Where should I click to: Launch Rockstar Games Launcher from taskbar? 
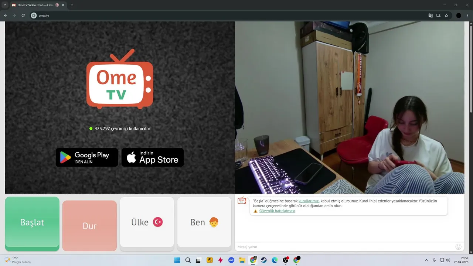210,260
